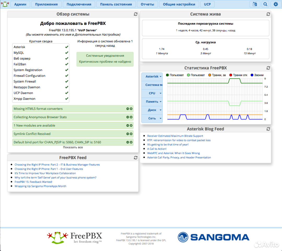Refresh the Статистика FreePBX panel
Screen dimensions: 282x251
tap(268, 68)
